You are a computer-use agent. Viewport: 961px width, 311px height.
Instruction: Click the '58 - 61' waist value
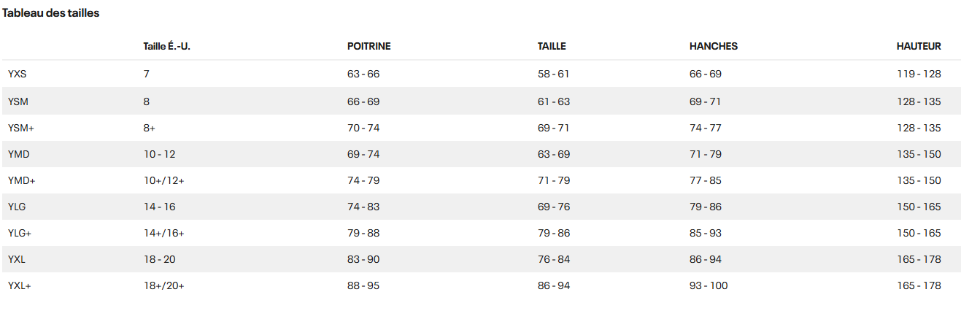click(x=554, y=74)
